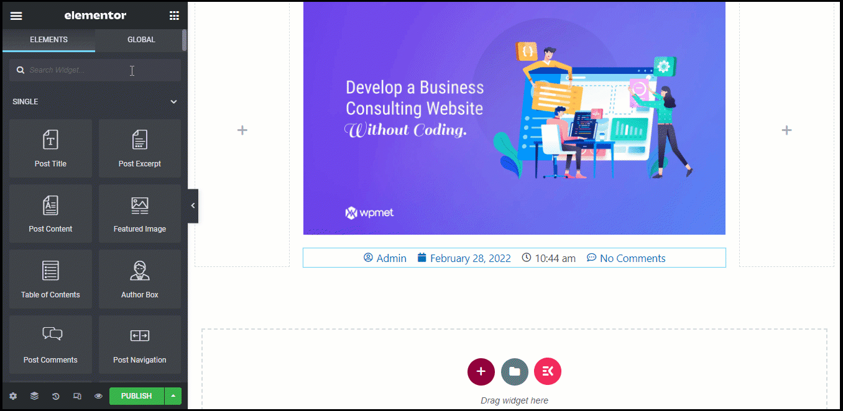Open the Navigator layers icon
This screenshot has width=843, height=411.
tap(34, 396)
